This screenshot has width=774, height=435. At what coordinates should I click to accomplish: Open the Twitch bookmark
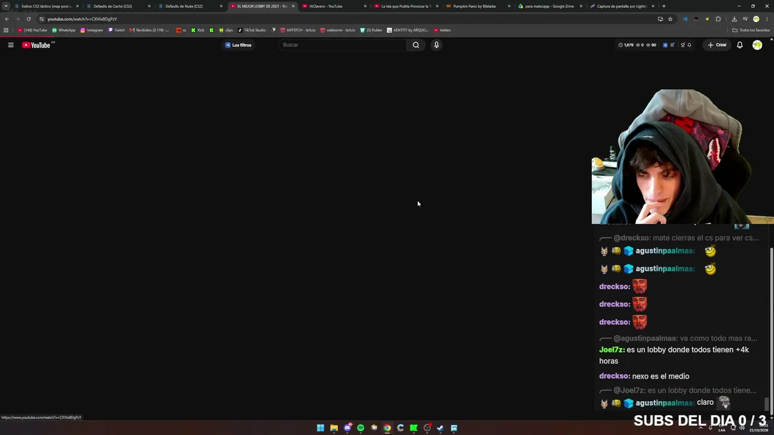click(x=116, y=30)
